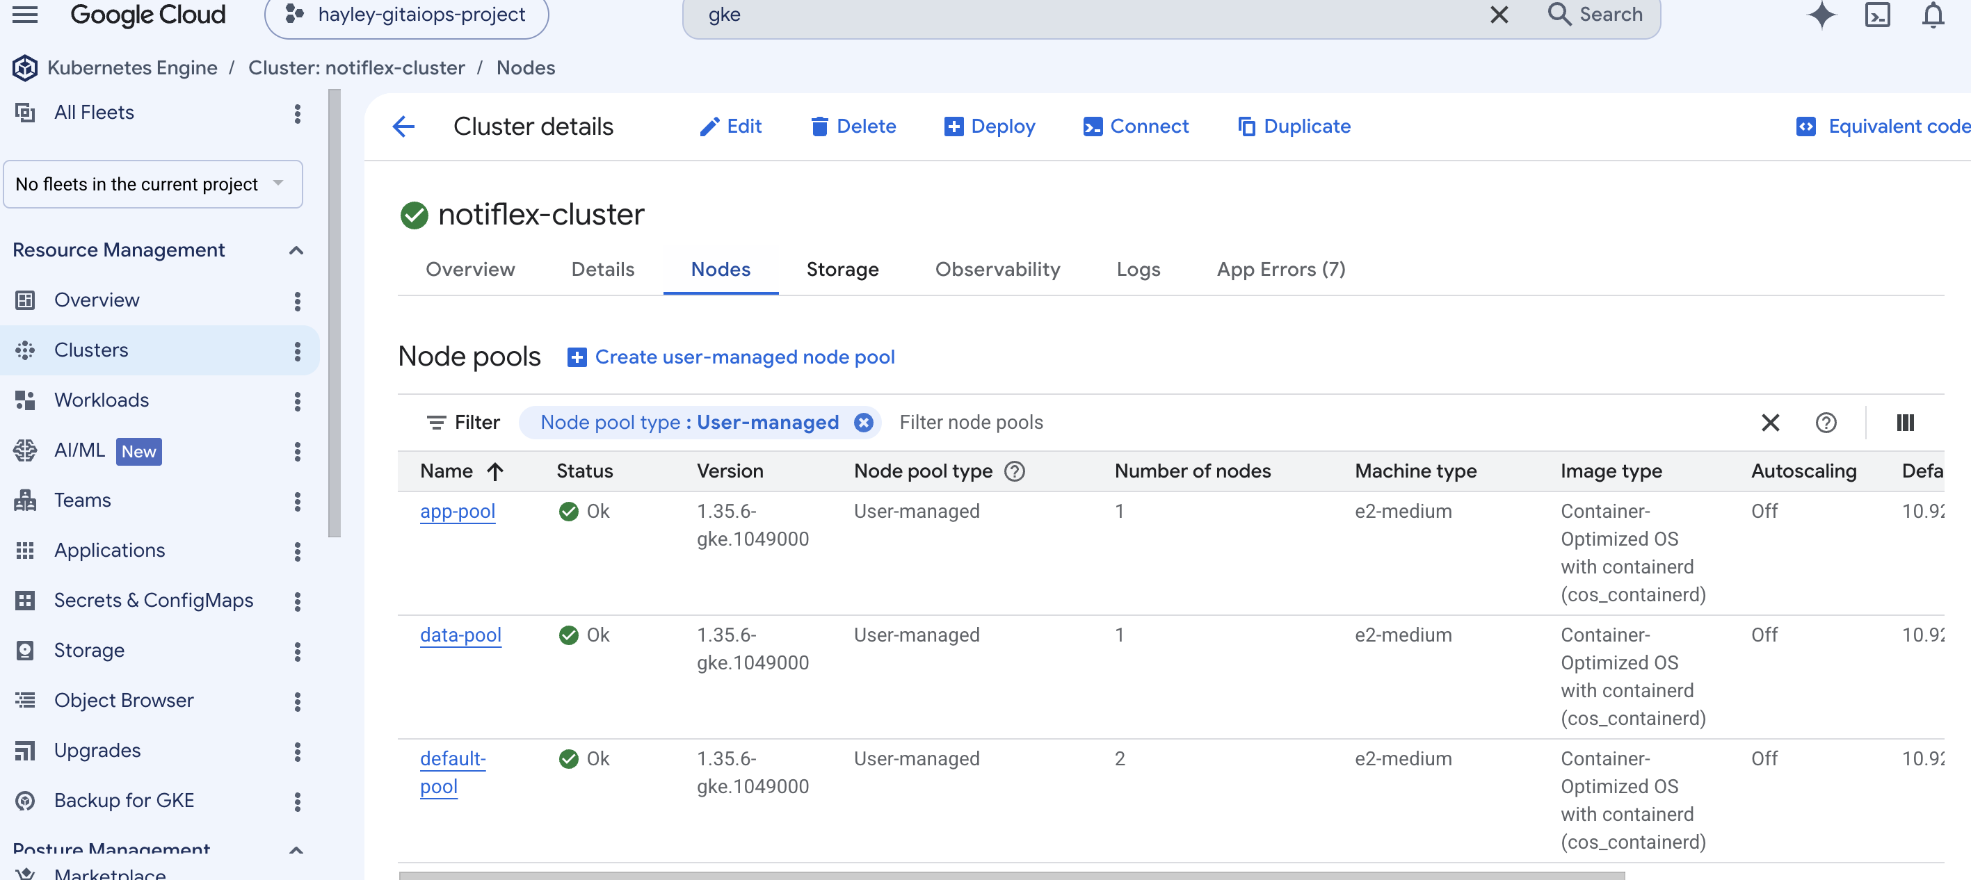Click Duplicate cluster button
Image resolution: width=1971 pixels, height=880 pixels.
tap(1294, 126)
